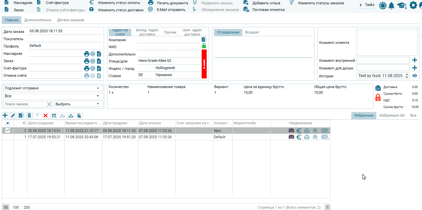The height and width of the screenshot is (210, 422).
Task: Click the trash delete icon above the table
Action: pos(29,115)
